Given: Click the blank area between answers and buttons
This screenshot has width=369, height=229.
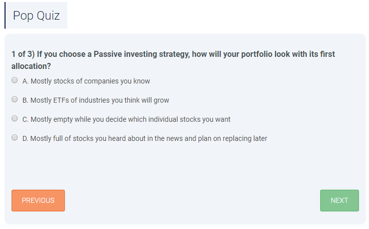Looking at the screenshot, I should point(185,166).
